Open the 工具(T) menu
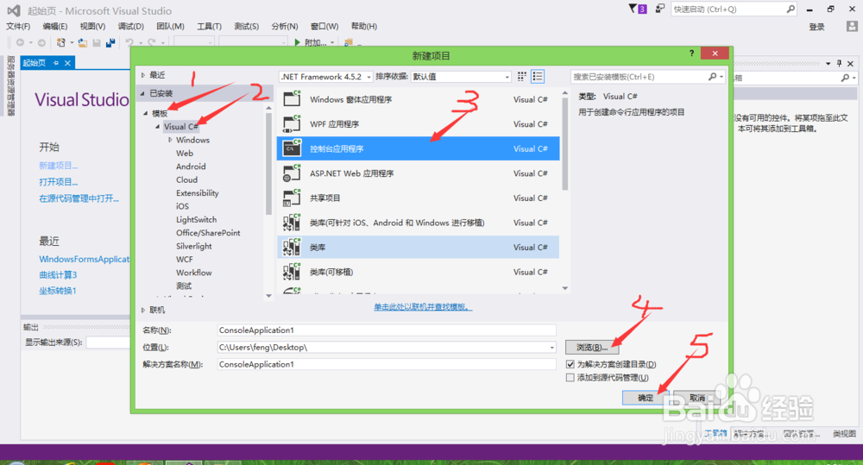 [x=209, y=26]
